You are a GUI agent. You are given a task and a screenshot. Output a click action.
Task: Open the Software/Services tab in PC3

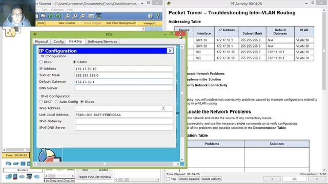pyautogui.click(x=102, y=41)
